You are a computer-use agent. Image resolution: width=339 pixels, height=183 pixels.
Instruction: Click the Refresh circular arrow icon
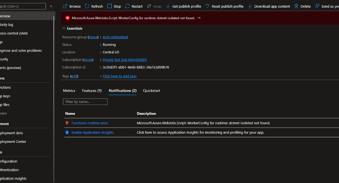[x=87, y=6]
